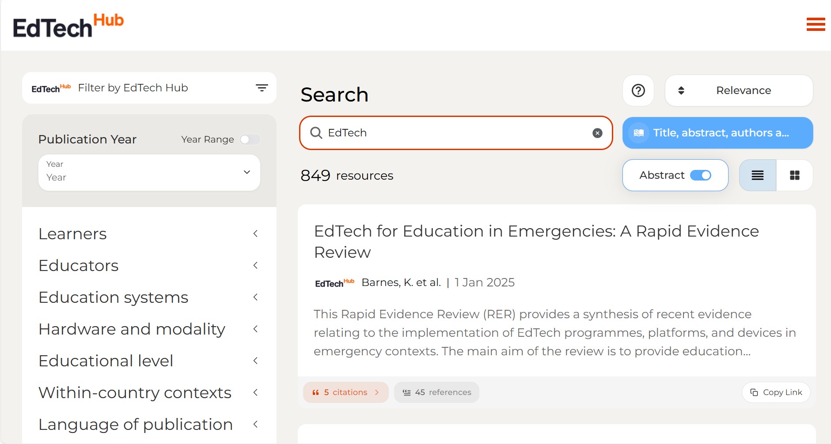Toggle the Year Range switch

[x=250, y=139]
